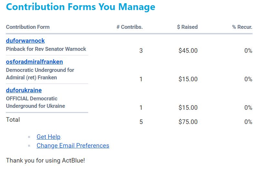This screenshot has height=169, width=258.
Task: Open Change Email Preferences link
Action: click(73, 146)
